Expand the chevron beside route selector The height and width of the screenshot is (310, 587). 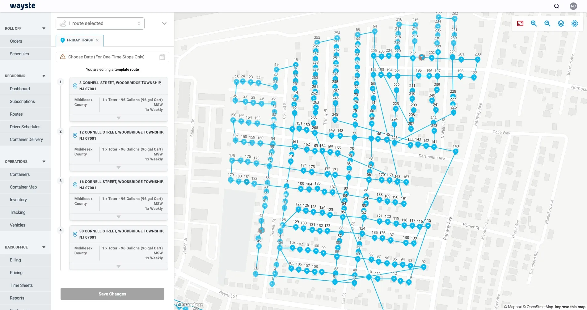pyautogui.click(x=164, y=23)
